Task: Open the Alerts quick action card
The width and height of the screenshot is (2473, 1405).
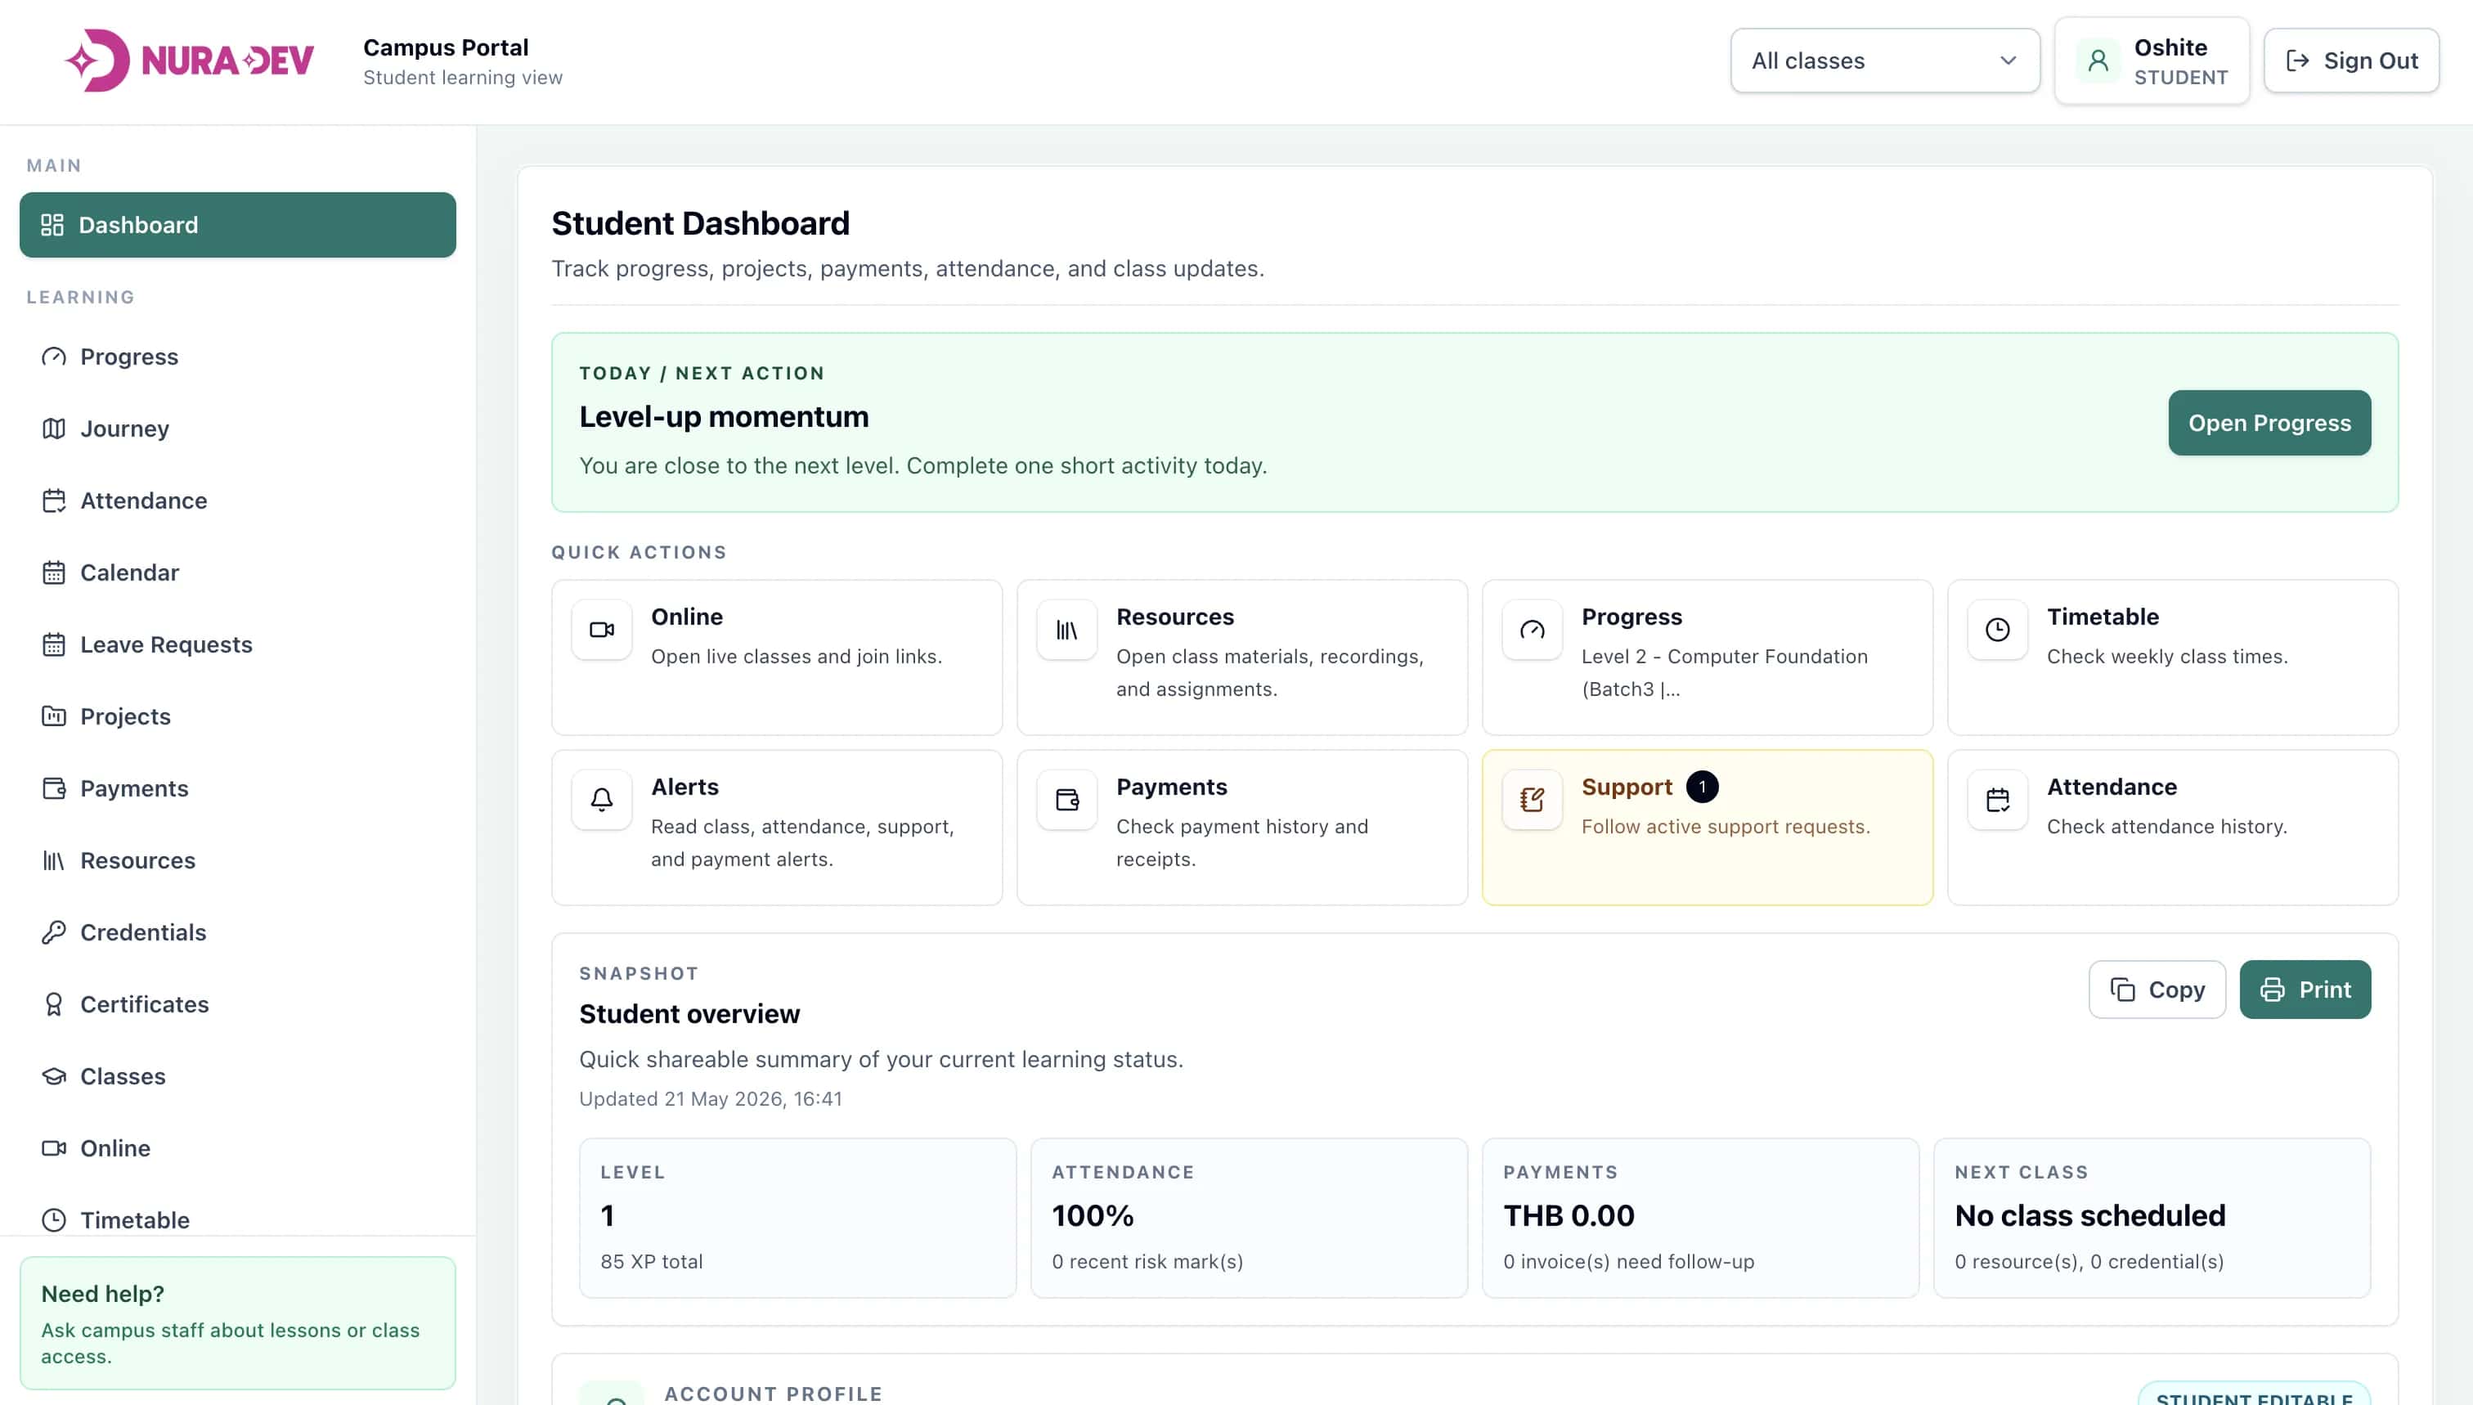Action: [x=777, y=828]
